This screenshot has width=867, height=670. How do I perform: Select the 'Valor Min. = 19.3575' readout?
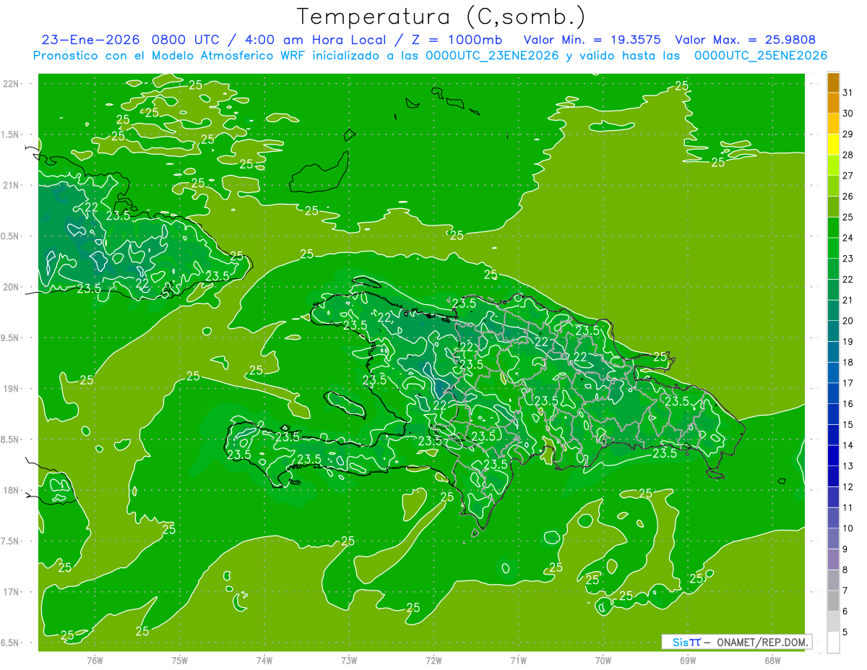(x=592, y=40)
